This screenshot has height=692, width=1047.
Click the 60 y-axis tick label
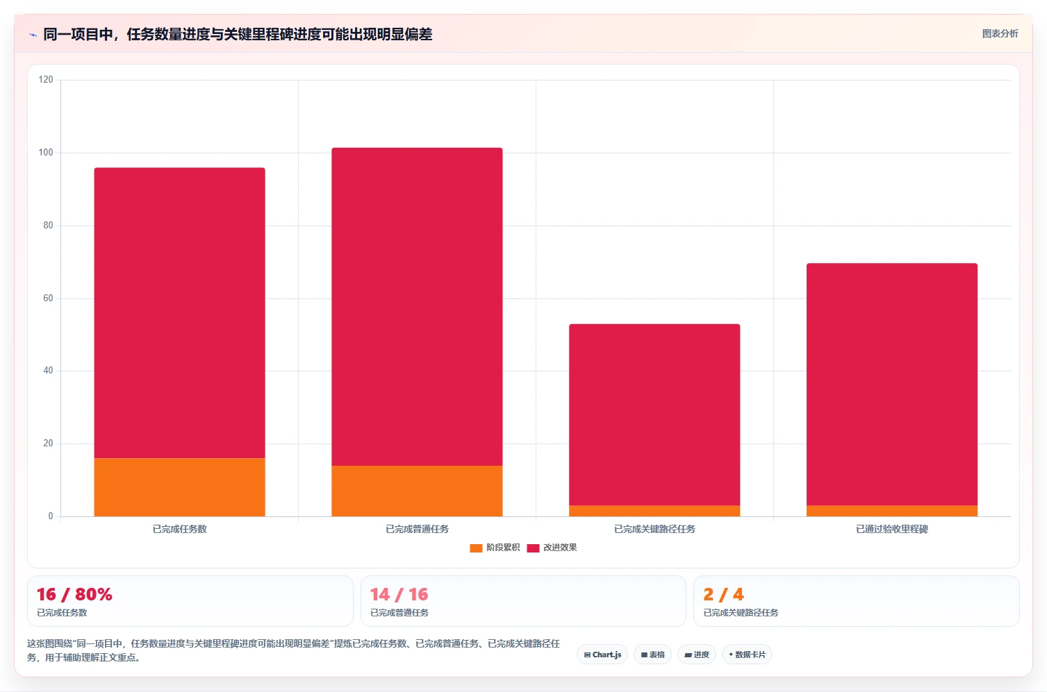48,298
